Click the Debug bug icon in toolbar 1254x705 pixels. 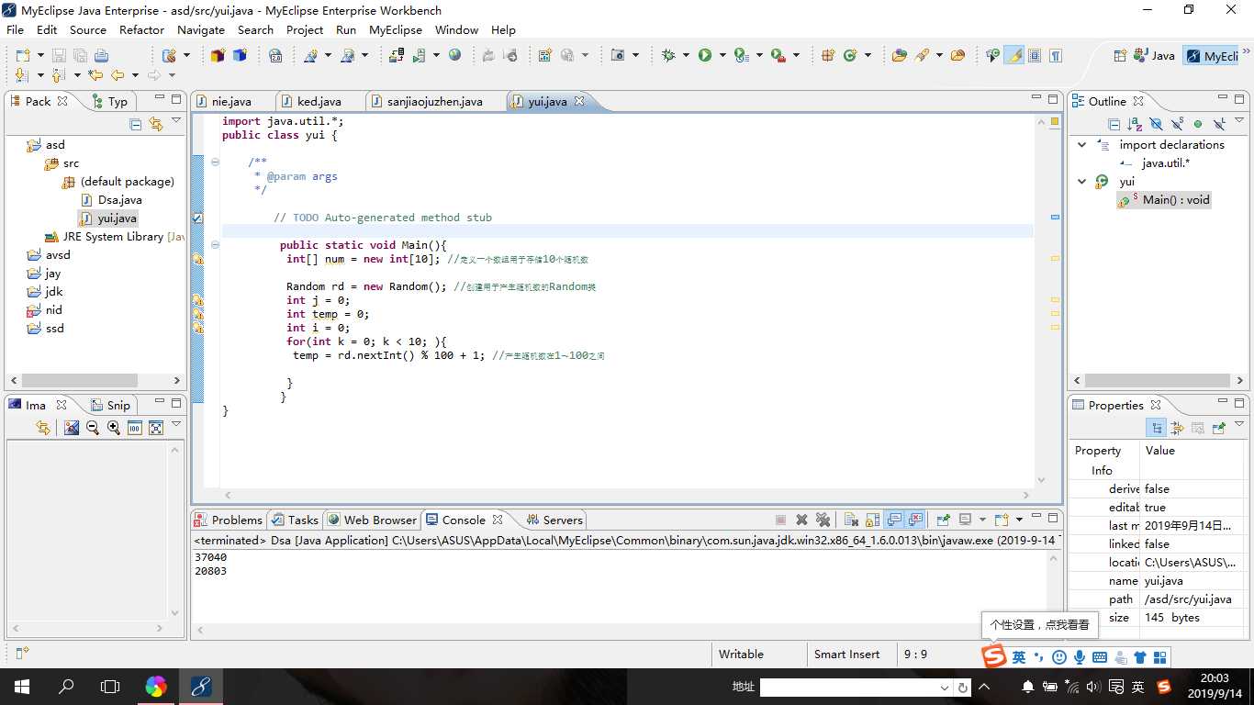[667, 55]
